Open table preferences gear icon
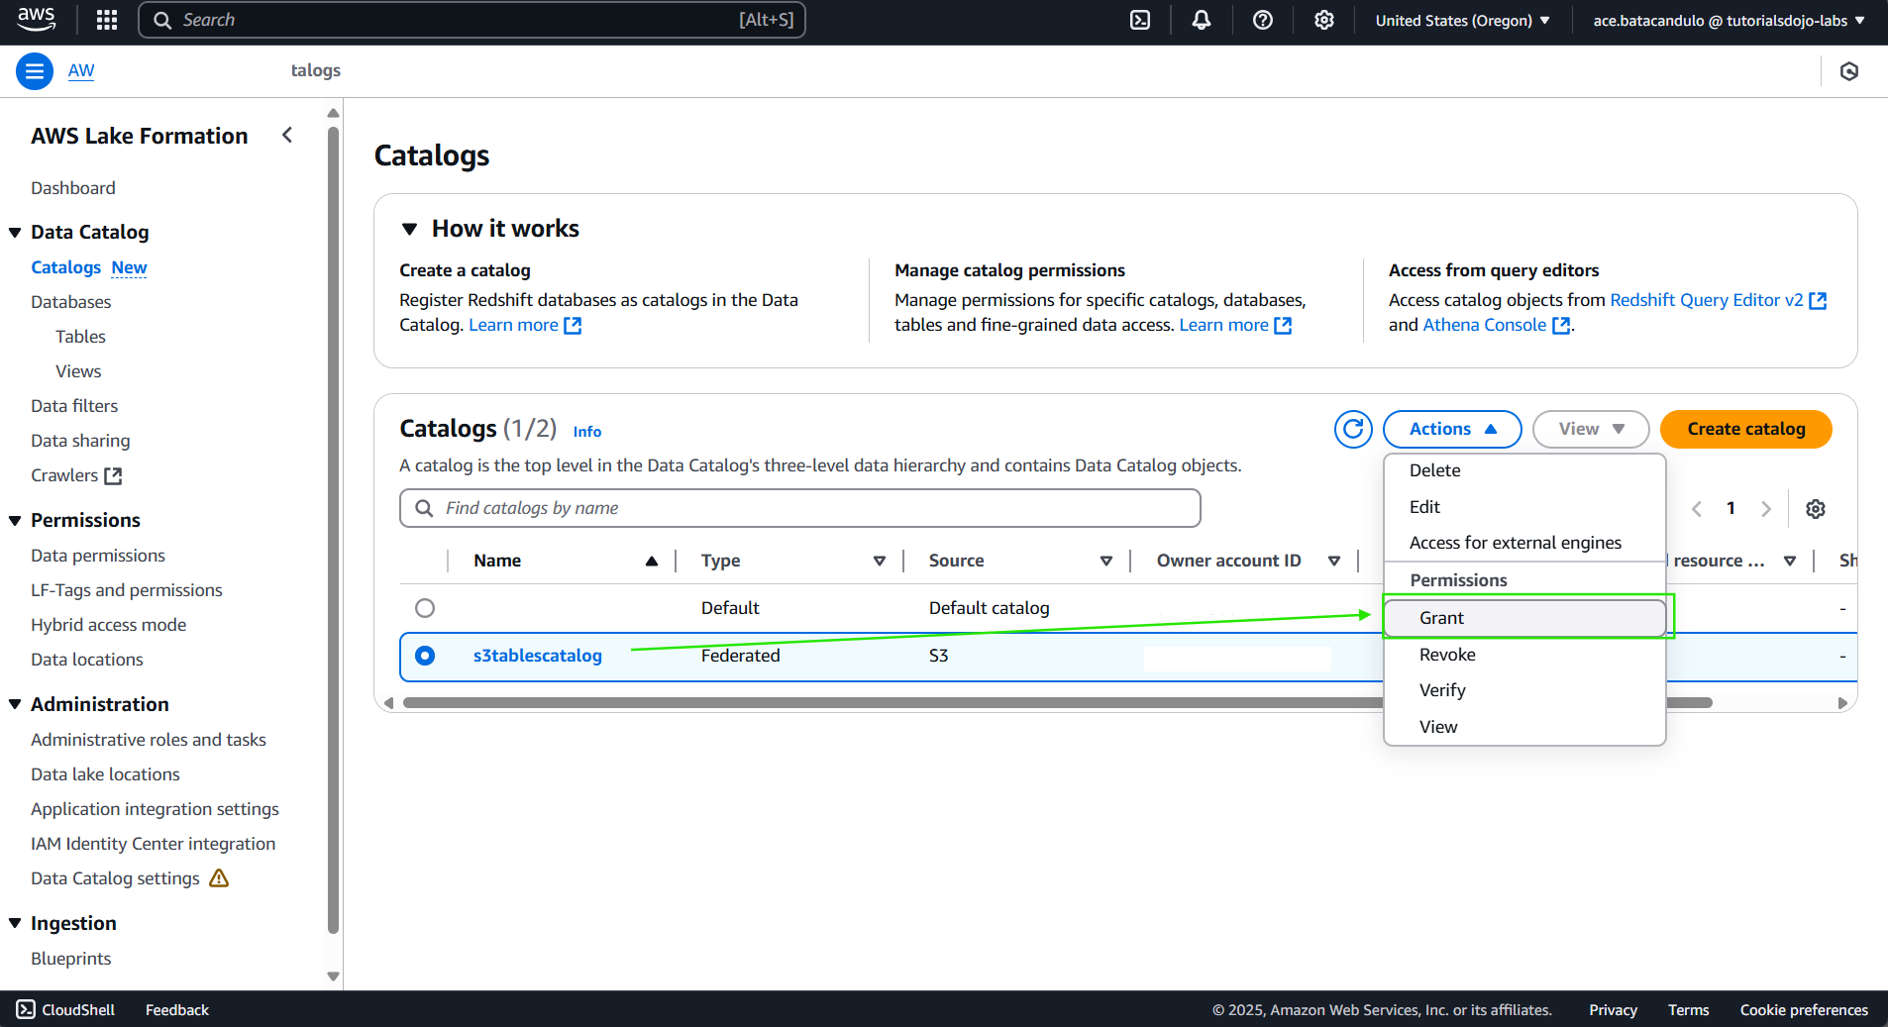Screen dimensions: 1888x1027 click(x=1816, y=509)
